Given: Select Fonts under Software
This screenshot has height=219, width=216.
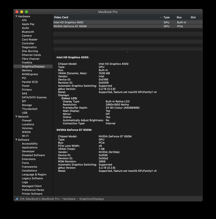Looking at the screenshot, I should click(25, 163).
